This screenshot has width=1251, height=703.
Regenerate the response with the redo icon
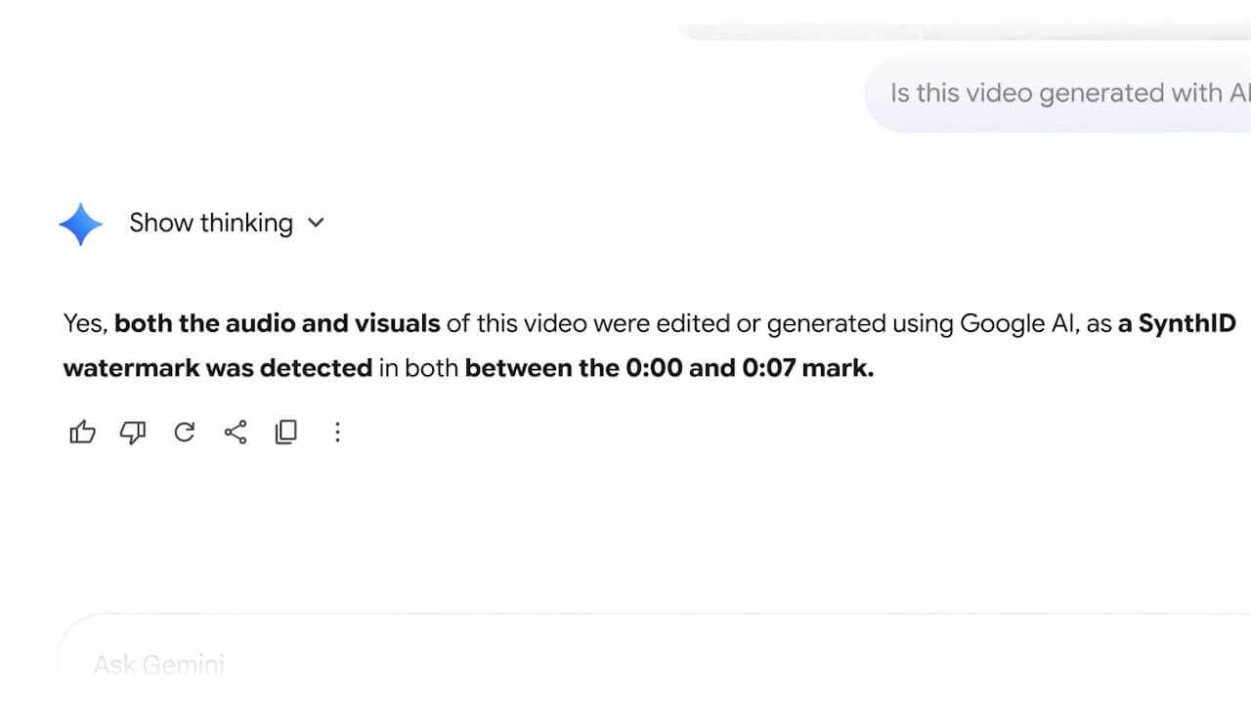click(184, 432)
